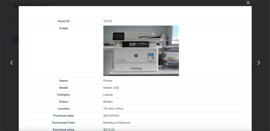Click the Category field label

tap(64, 95)
